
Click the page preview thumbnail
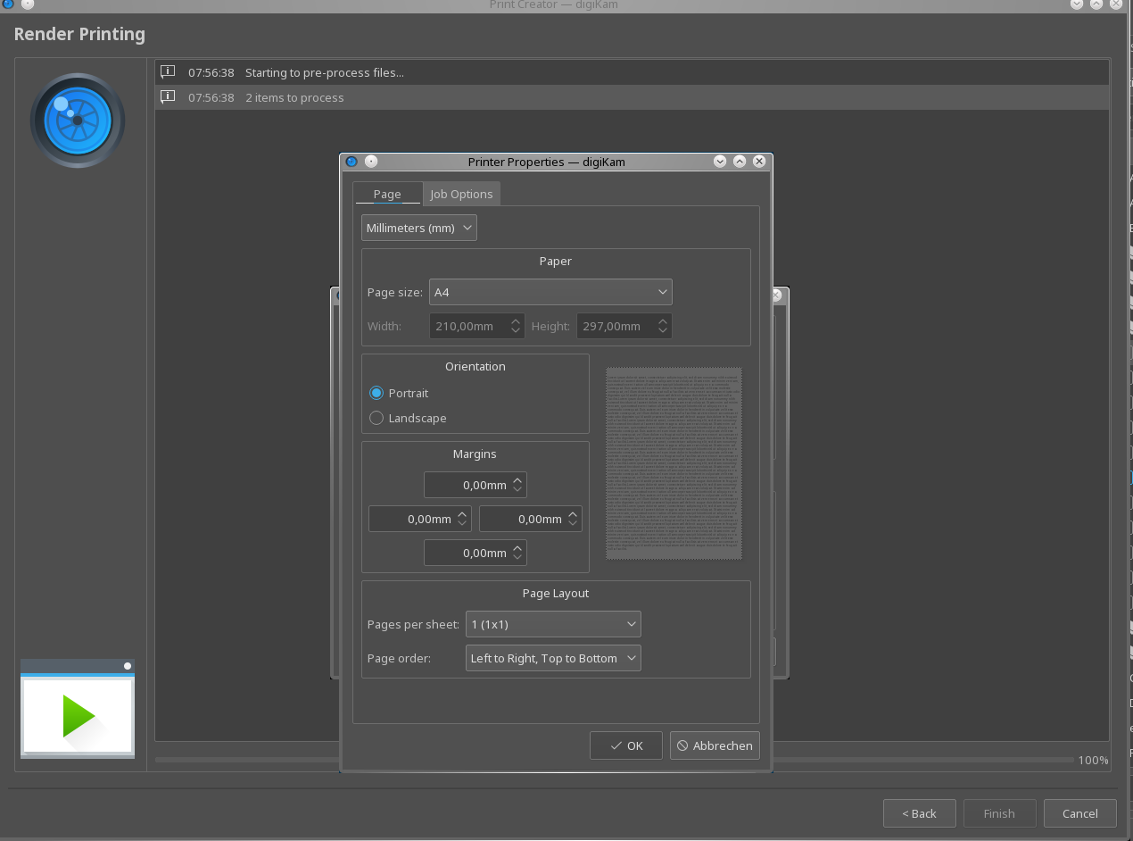(x=674, y=463)
